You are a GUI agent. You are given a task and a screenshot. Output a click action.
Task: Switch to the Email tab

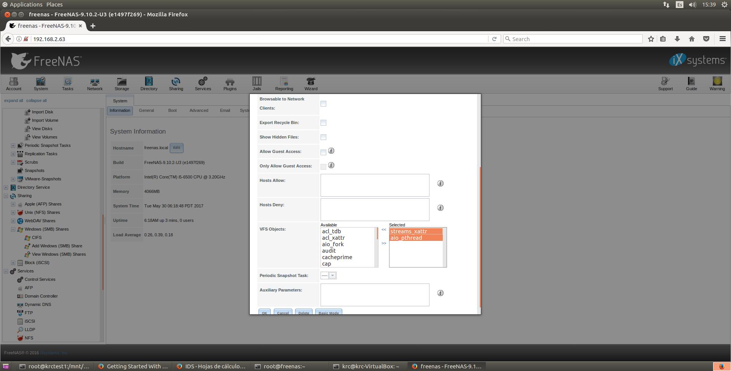click(225, 110)
